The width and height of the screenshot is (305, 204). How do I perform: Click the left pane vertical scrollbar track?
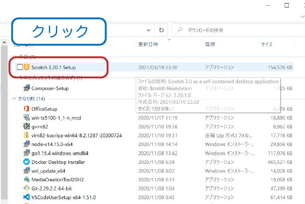click(4, 122)
